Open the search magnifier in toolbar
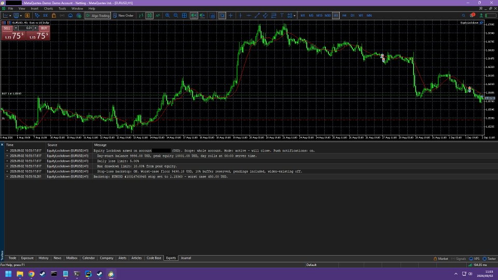498x280 pixels. 463,15
